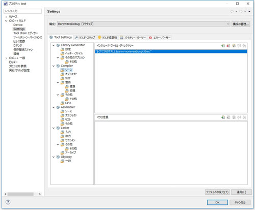Move include directory entry up
The height and width of the screenshot is (210, 255).
tap(239, 46)
